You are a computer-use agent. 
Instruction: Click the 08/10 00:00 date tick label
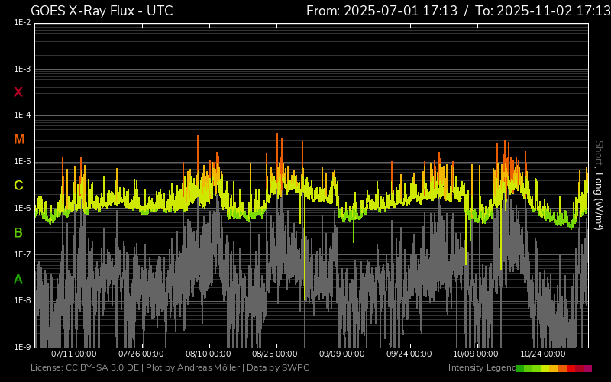point(209,354)
